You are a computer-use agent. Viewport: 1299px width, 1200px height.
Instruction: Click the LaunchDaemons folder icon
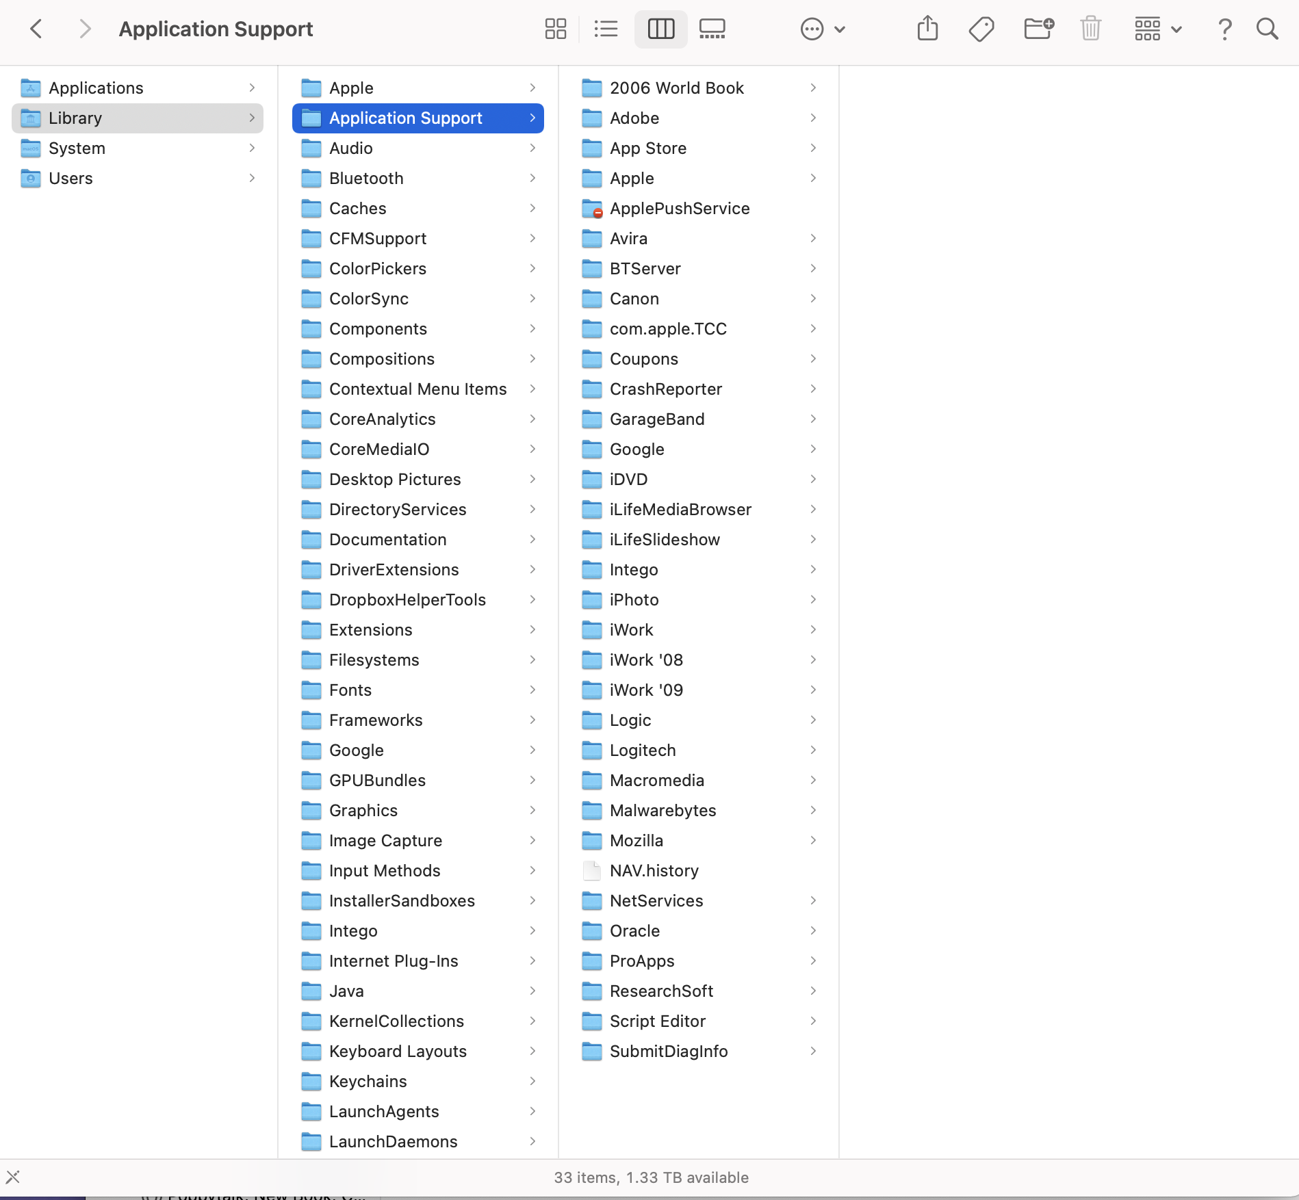311,1141
